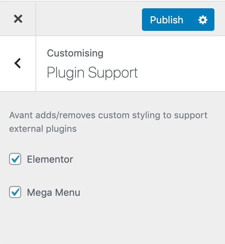Click the Publish button
Screen dimensions: 225x244
[x=166, y=20]
